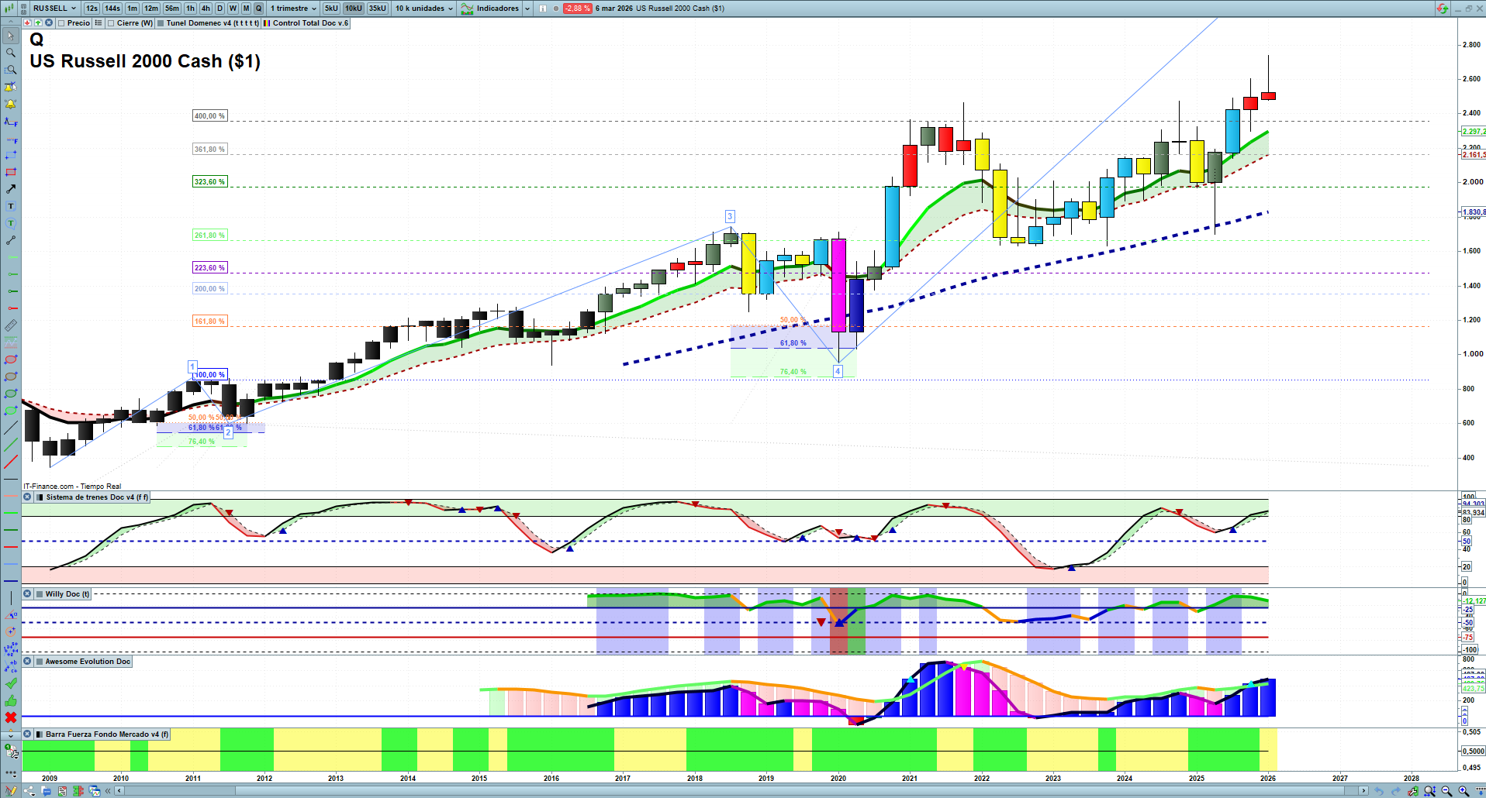Click the candlestick chart icon at top-left
The width and height of the screenshot is (1486, 798).
coord(9,9)
